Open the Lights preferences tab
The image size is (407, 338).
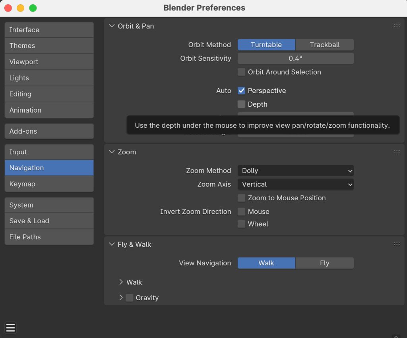(49, 78)
